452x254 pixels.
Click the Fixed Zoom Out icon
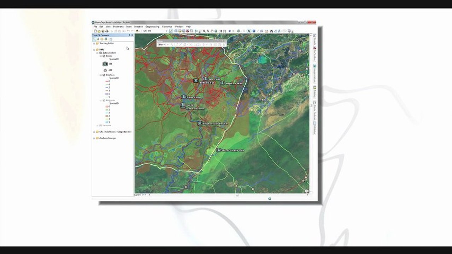pos(225,31)
